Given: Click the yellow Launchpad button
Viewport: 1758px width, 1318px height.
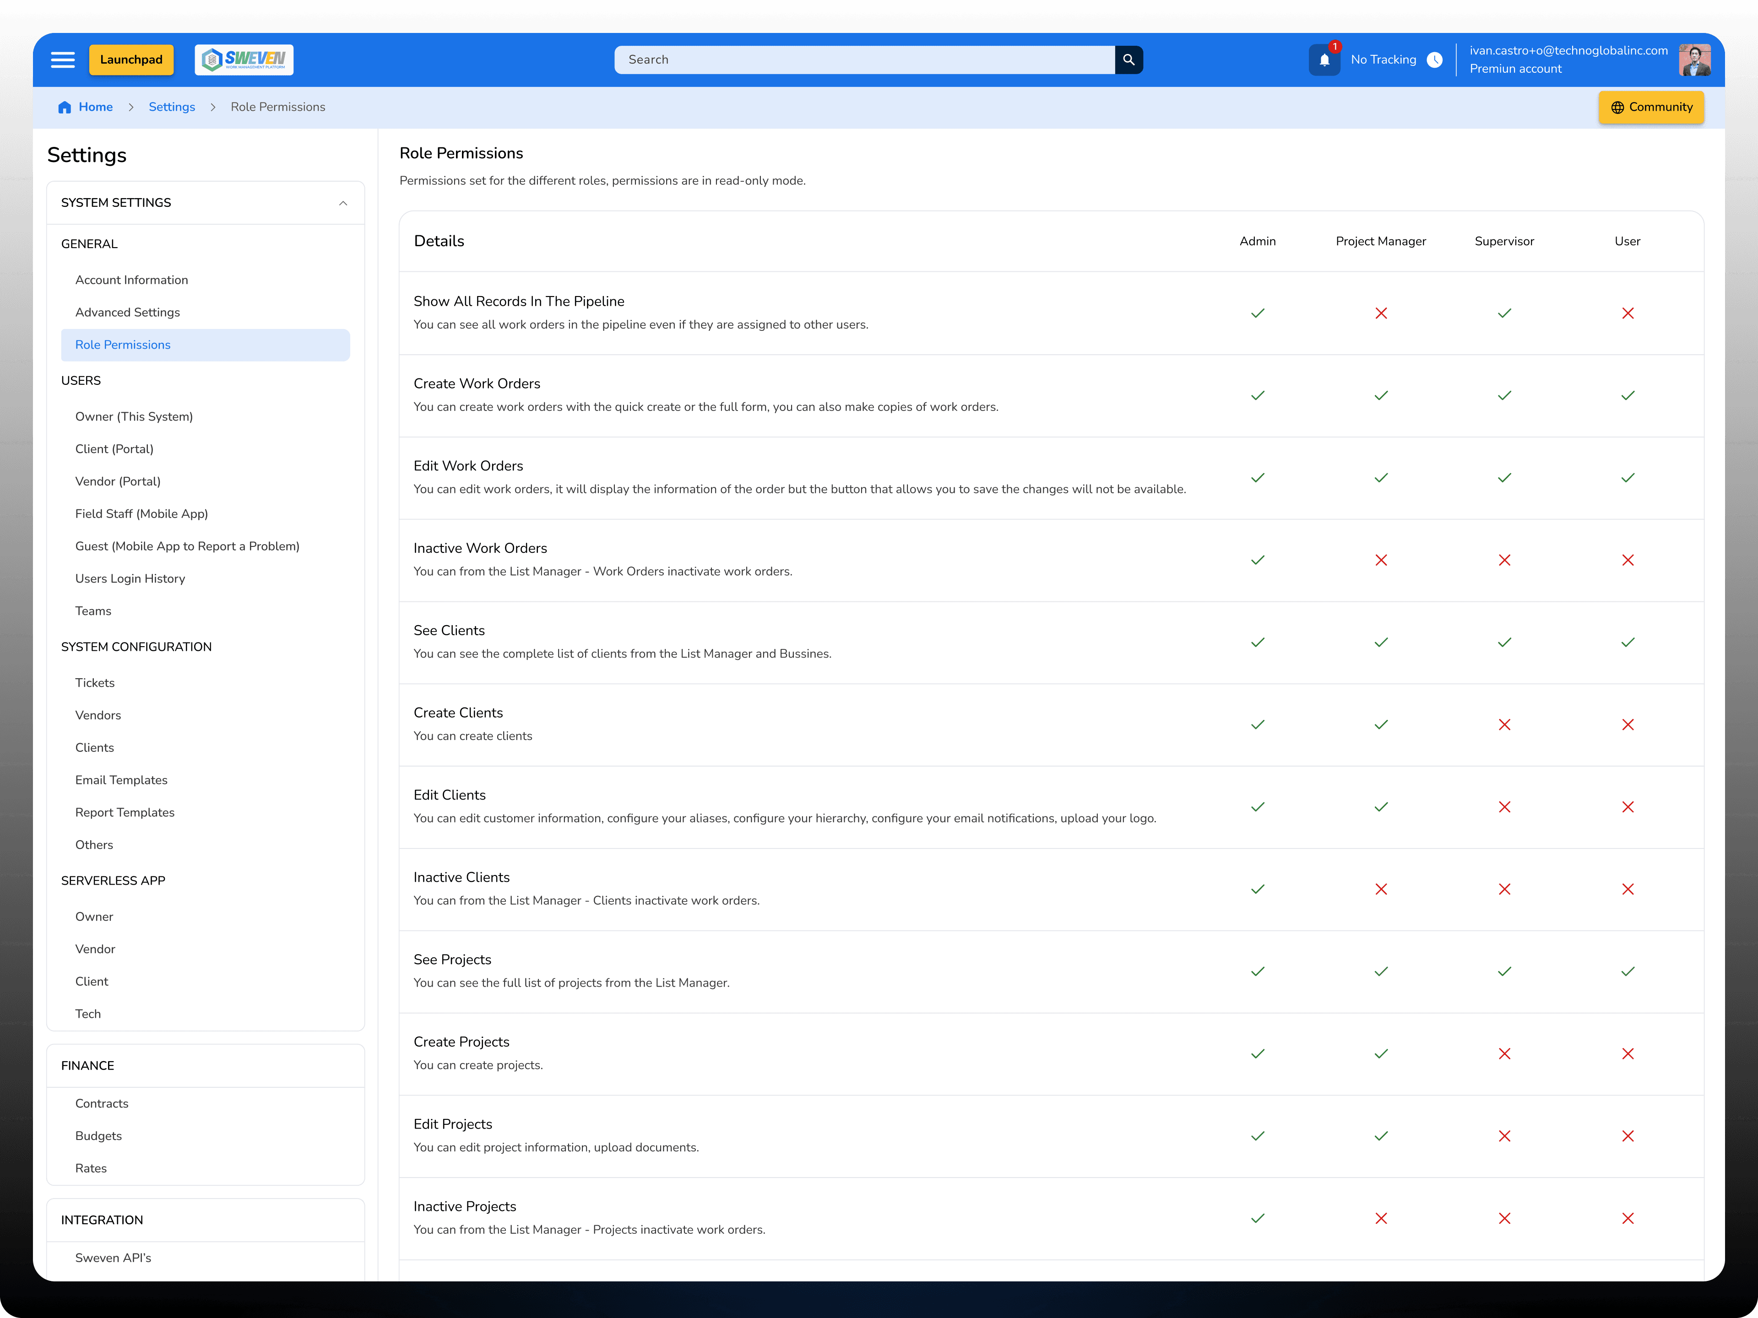Looking at the screenshot, I should click(x=131, y=59).
